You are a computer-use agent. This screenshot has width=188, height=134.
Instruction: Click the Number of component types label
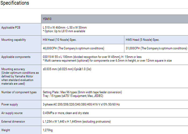19,92
